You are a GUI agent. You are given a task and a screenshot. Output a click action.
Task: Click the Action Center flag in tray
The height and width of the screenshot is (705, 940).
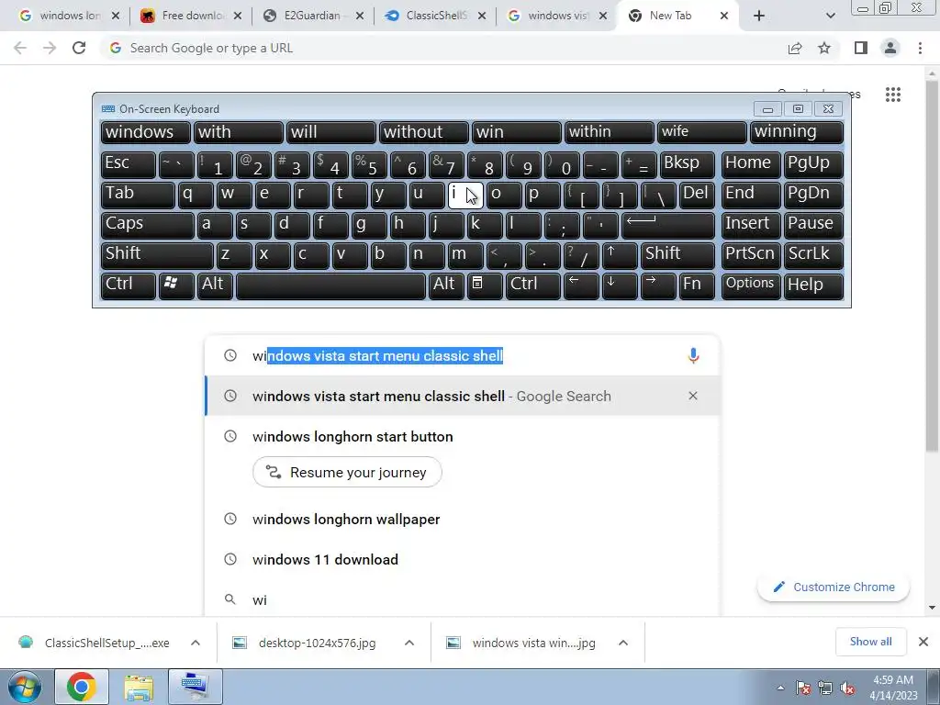click(x=803, y=688)
